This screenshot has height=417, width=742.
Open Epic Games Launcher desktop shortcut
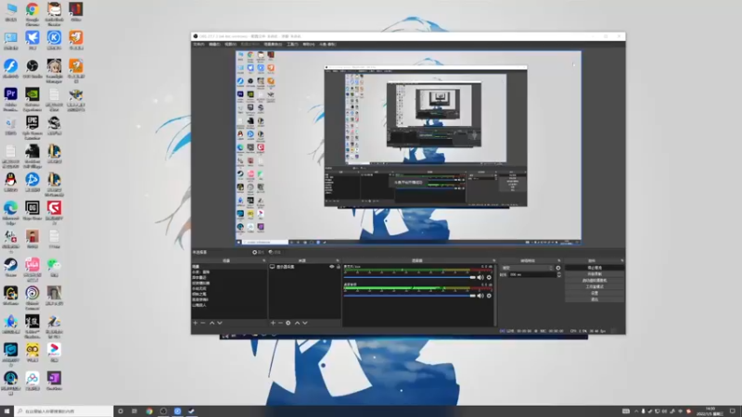click(32, 128)
